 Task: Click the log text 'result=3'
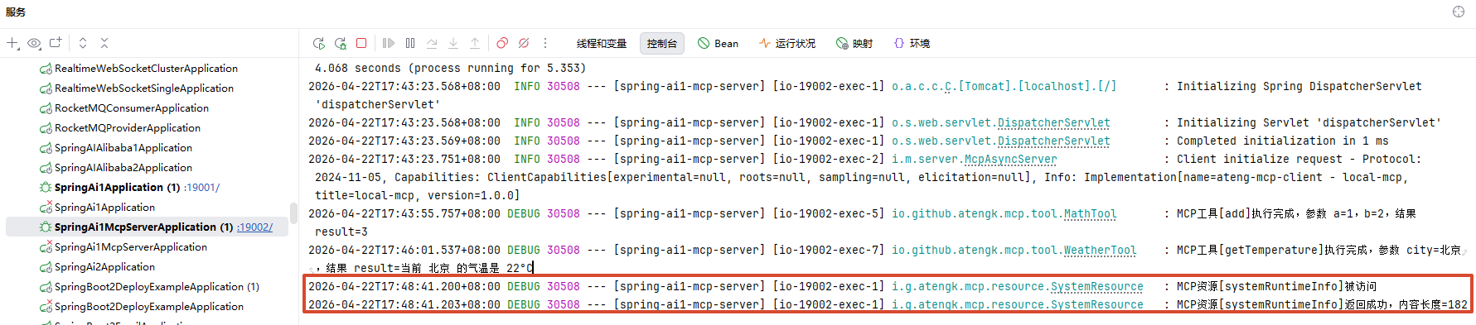(341, 232)
